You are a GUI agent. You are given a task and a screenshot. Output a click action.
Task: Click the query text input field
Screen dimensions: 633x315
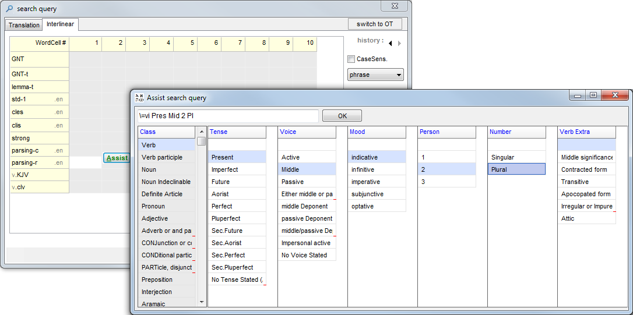click(x=228, y=116)
